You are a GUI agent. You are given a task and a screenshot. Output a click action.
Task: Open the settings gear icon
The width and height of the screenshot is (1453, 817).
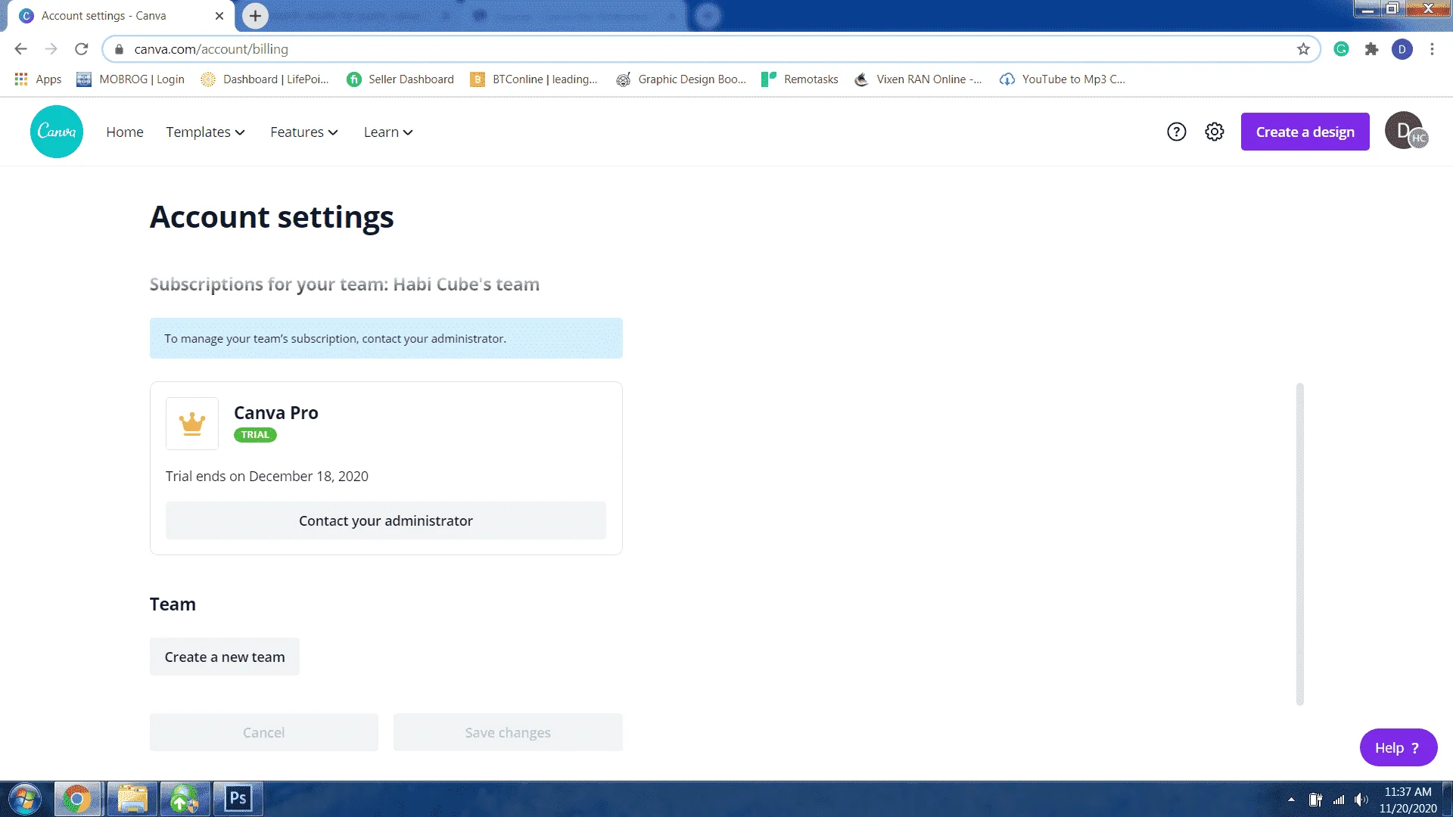[x=1215, y=132]
